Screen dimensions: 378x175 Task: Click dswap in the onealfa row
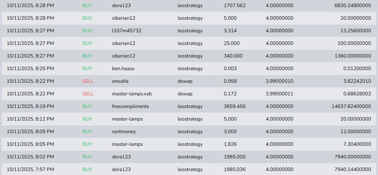point(185,81)
